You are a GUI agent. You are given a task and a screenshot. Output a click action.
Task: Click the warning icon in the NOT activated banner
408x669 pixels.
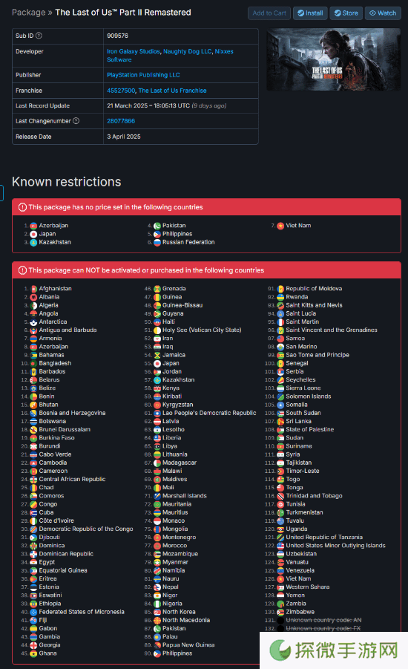point(22,270)
